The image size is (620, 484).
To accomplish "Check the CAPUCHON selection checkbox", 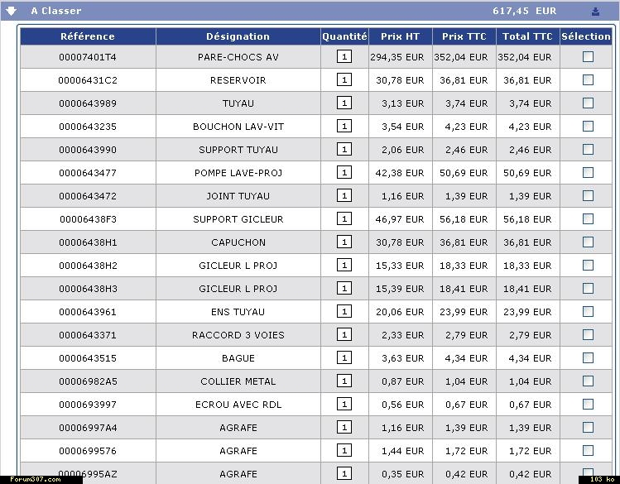I will pos(588,242).
